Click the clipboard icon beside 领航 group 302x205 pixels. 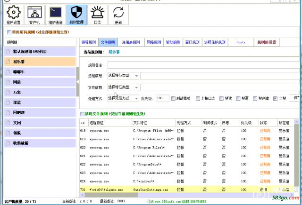coord(8,133)
